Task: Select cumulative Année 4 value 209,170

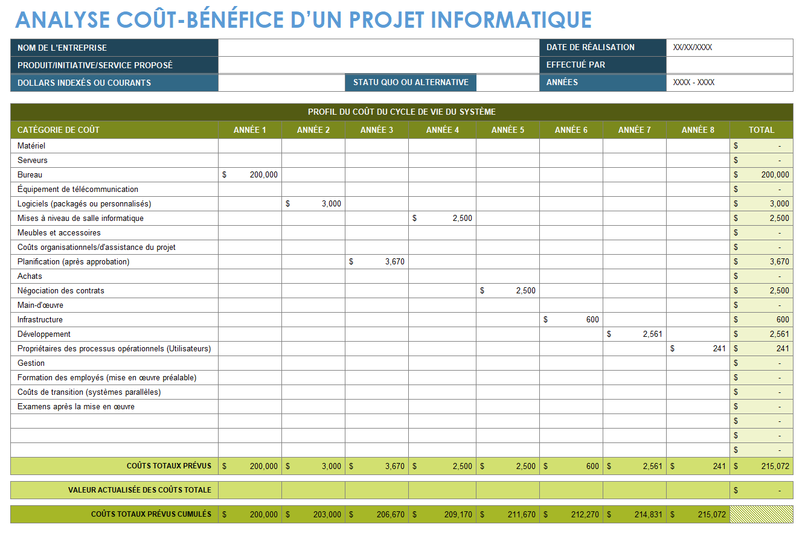Action: click(442, 514)
